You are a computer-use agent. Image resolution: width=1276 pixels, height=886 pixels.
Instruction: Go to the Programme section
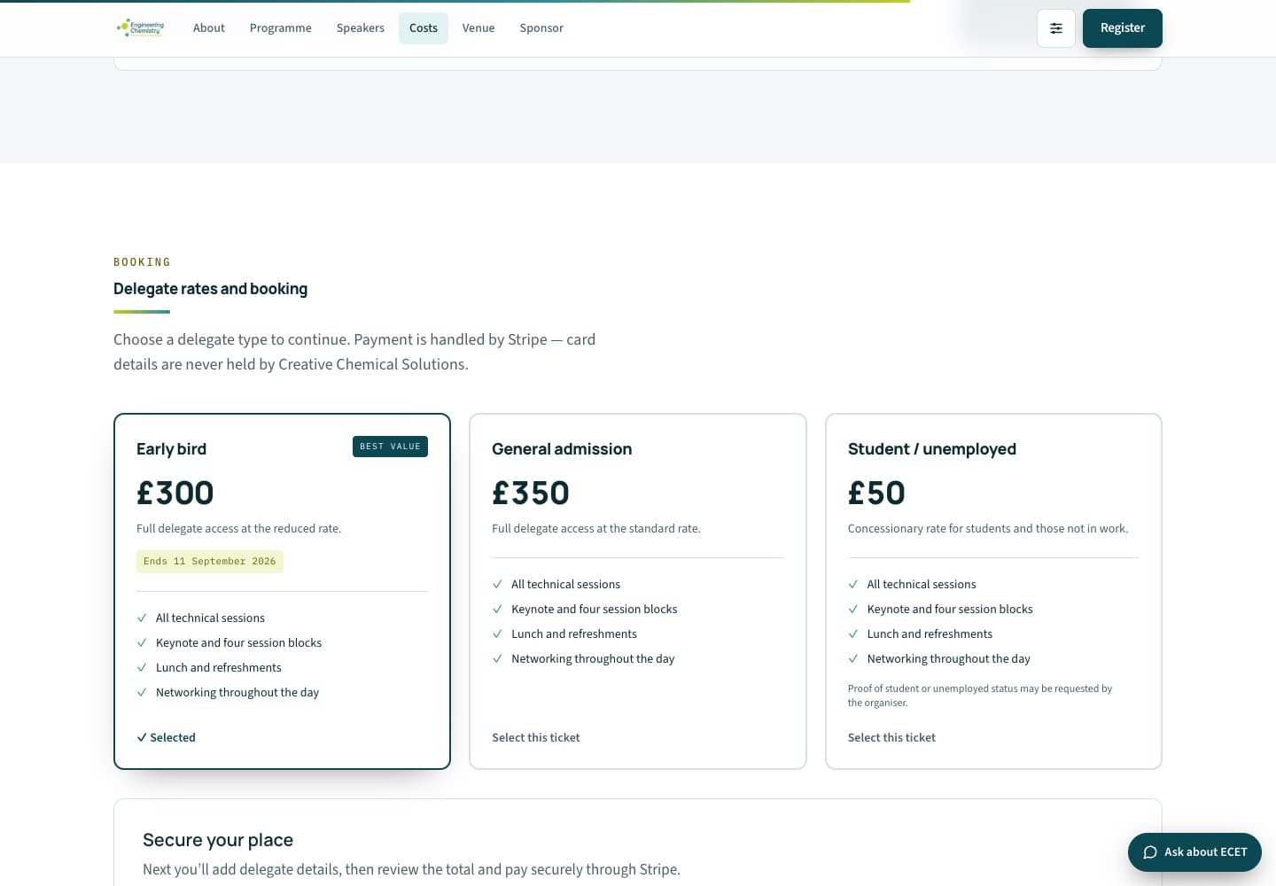coord(281,28)
